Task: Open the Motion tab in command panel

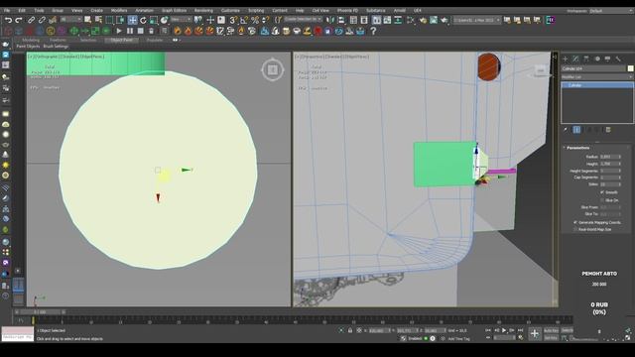Action: point(597,59)
